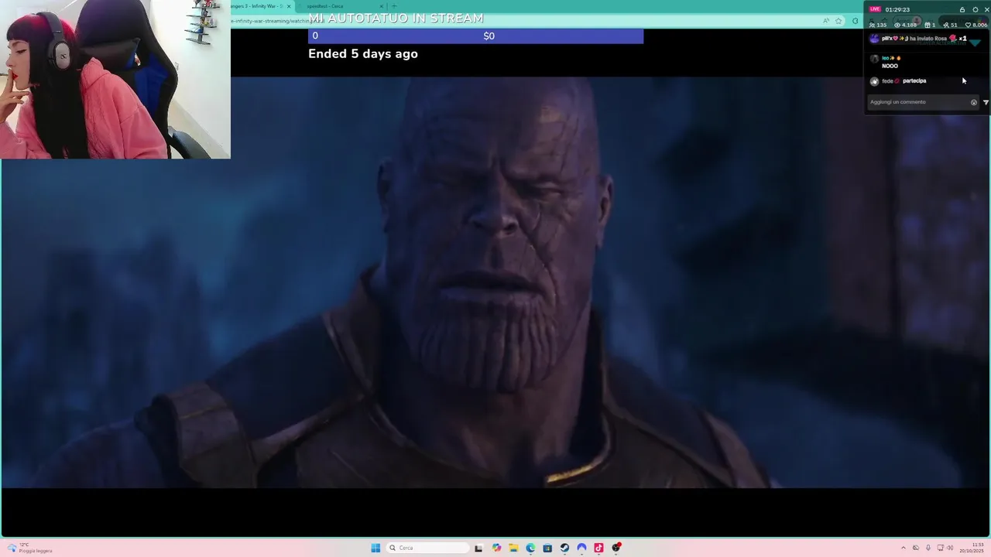Click leo's 'NOOO' chat message
The image size is (991, 557).
coord(890,66)
